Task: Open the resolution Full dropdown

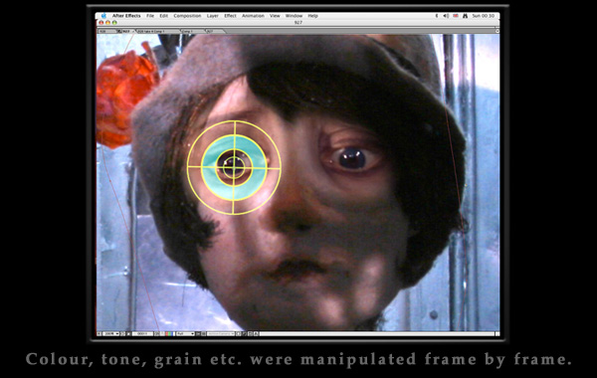Action: (x=186, y=333)
